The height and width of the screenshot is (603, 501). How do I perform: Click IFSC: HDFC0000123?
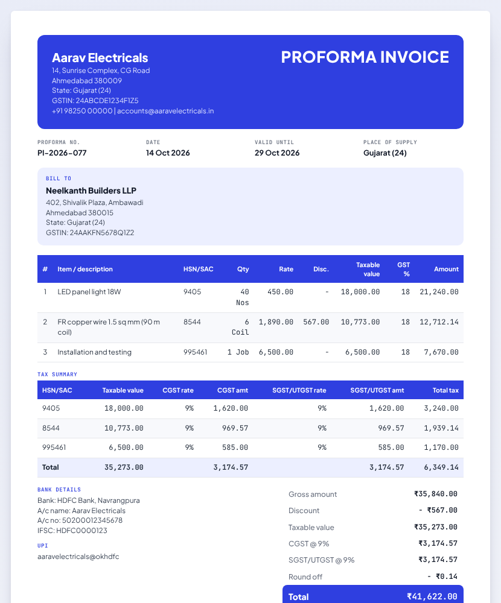72,530
